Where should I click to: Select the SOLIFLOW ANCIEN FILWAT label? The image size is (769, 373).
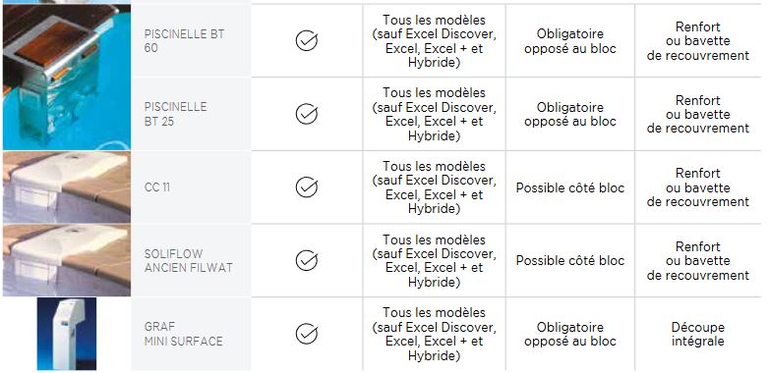coord(189,261)
